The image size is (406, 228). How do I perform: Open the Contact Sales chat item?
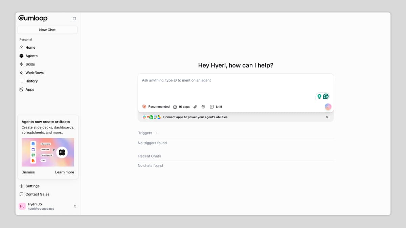[35, 194]
